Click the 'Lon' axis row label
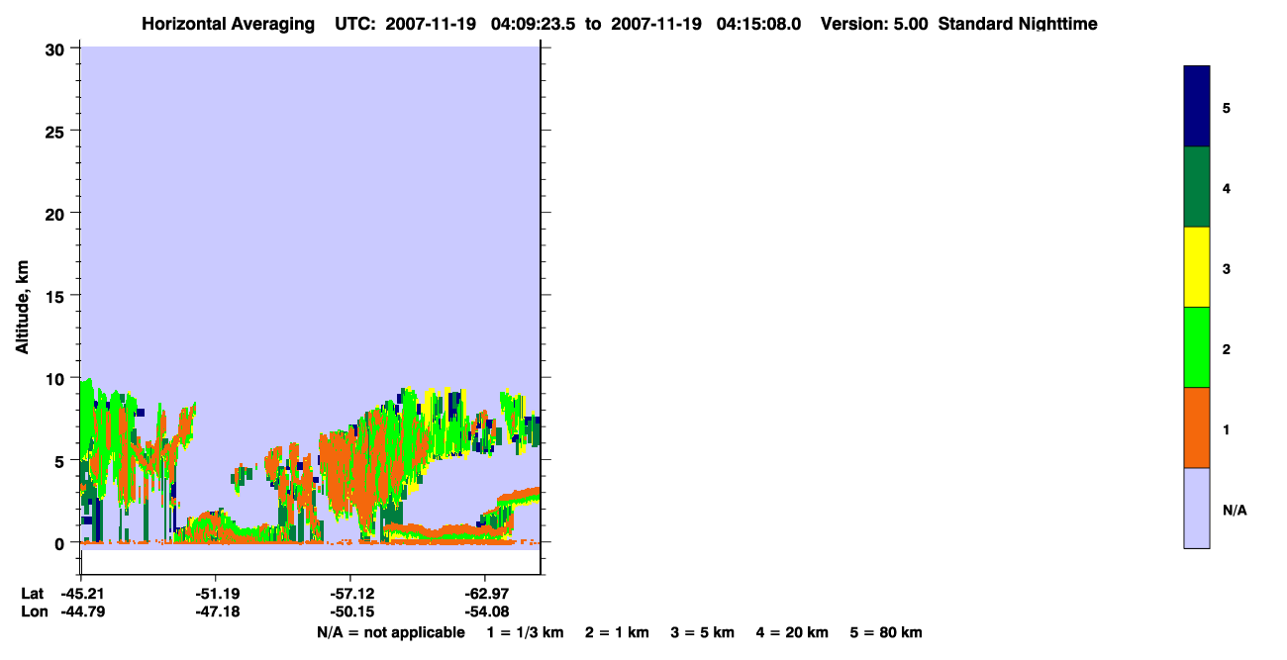The image size is (1287, 660). 33,613
